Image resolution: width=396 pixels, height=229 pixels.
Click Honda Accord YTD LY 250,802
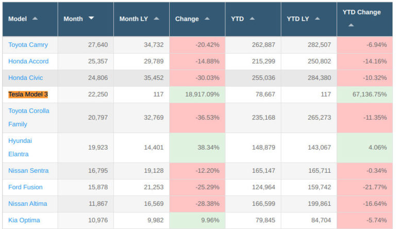pos(319,61)
